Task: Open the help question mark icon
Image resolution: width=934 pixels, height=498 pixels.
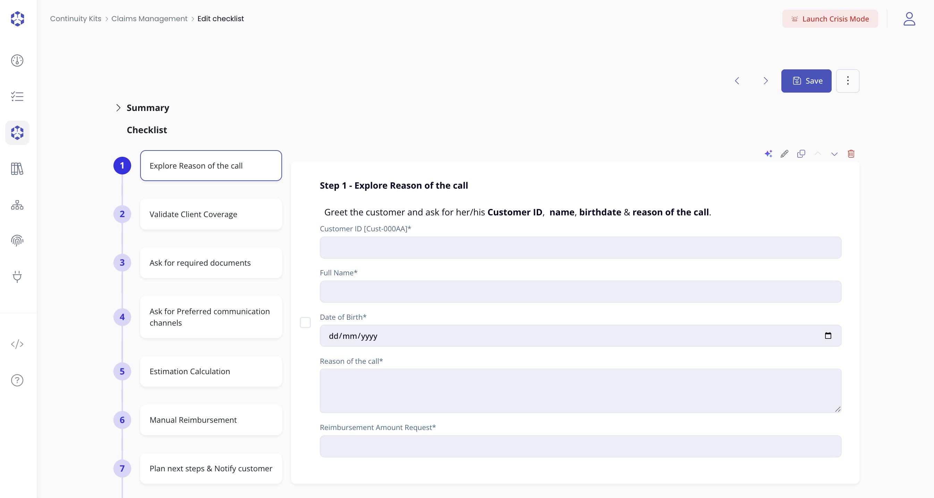Action: (17, 380)
